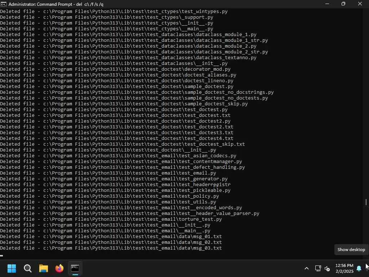The width and height of the screenshot is (369, 277).
Task: Open network status tray icon
Action: tap(318, 268)
